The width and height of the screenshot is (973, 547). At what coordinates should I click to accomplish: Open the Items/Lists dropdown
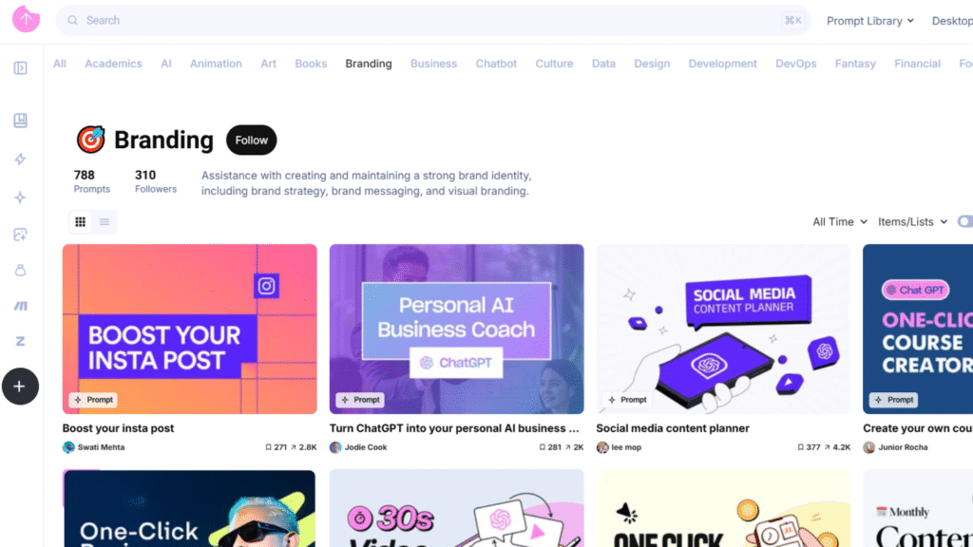912,221
